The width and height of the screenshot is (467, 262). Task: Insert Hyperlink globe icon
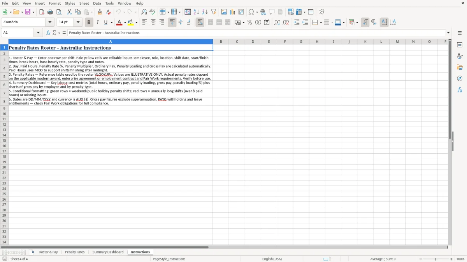263,12
